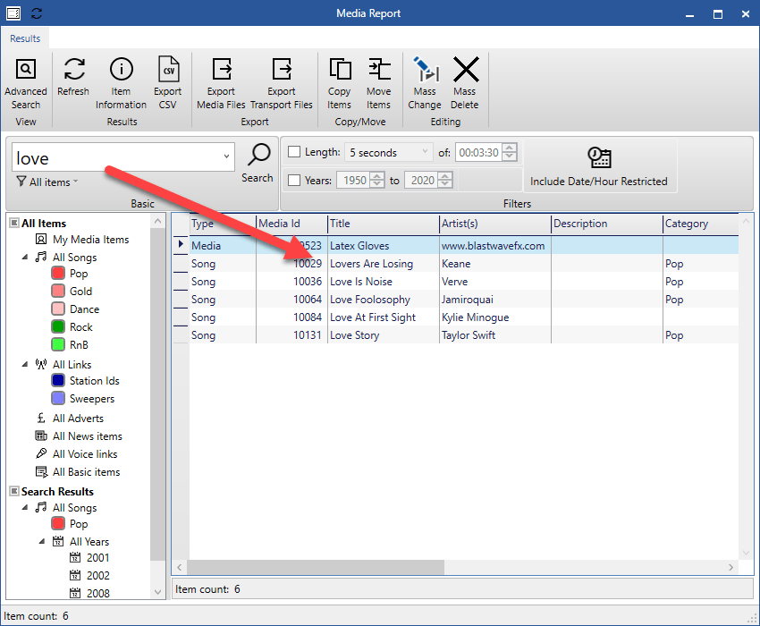
Task: Collapse the Search Results section
Action: 14,491
